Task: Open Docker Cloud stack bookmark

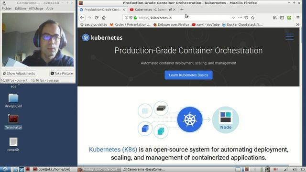Action: pos(242,24)
